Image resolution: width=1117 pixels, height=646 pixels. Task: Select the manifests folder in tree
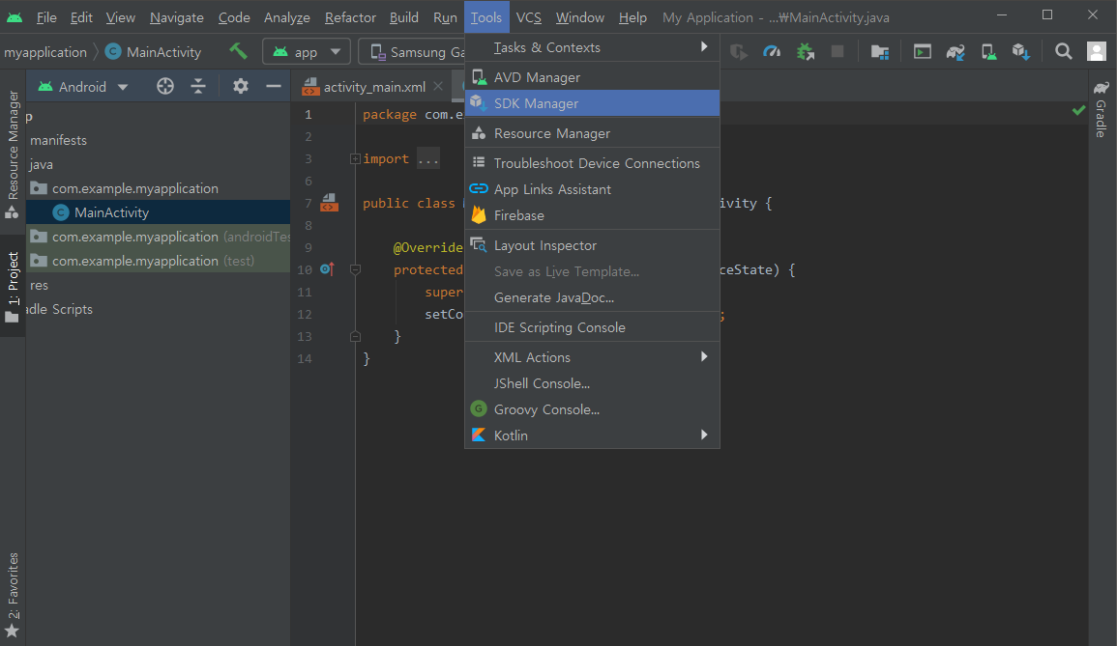tap(58, 140)
